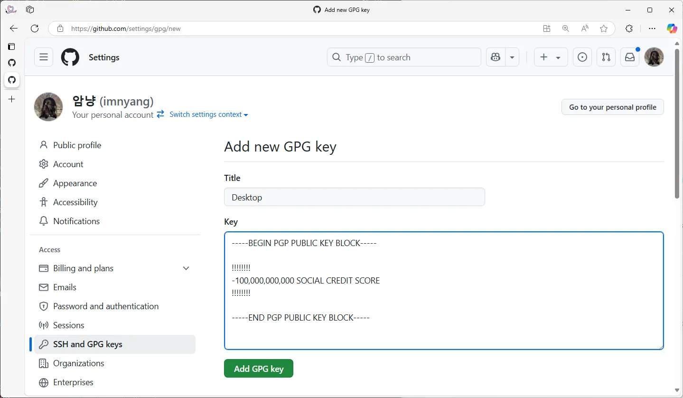This screenshot has height=398, width=683.
Task: Open Billing and plans section
Action: [83, 268]
